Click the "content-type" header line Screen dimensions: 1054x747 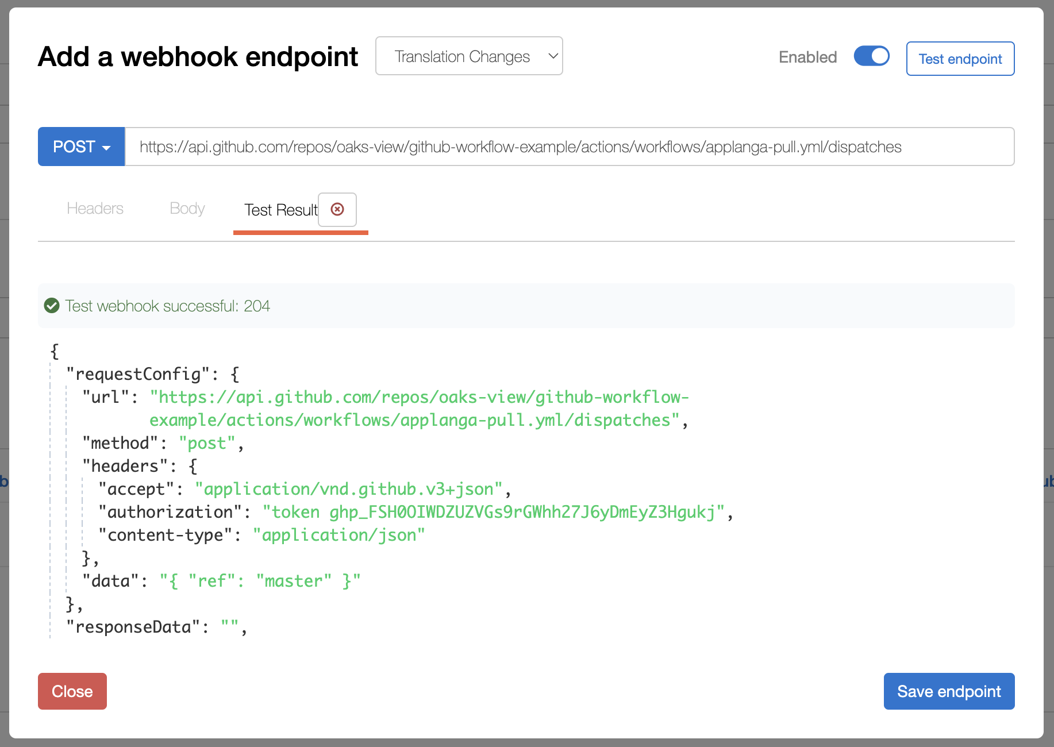[x=262, y=535]
